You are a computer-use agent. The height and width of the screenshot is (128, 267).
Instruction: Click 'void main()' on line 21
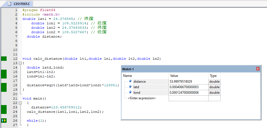click(34, 98)
